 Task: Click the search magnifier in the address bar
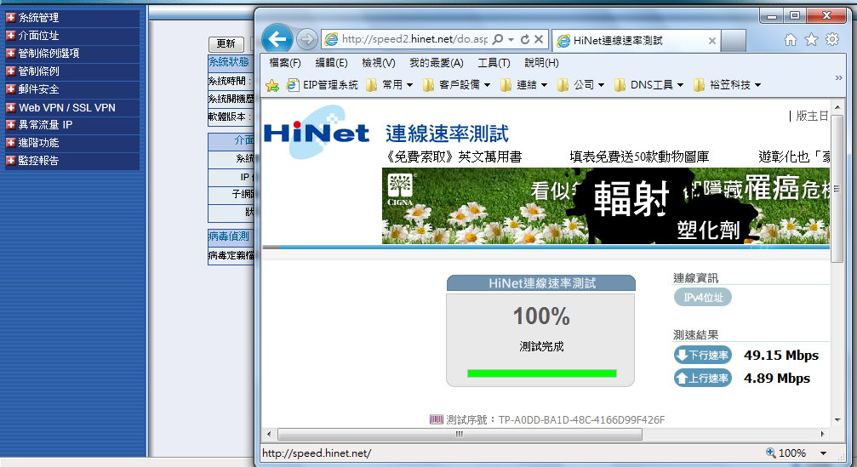point(498,39)
